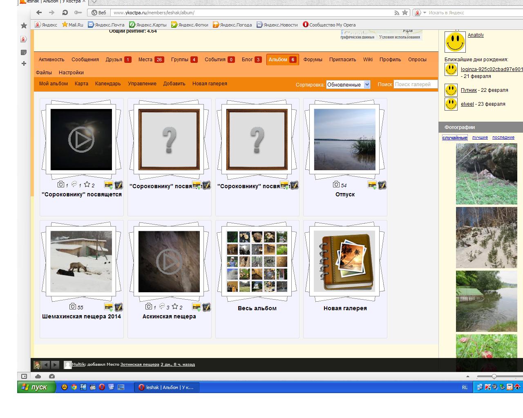Switch photos to лучшие filter
Screen dimensions: 523x418
pos(480,138)
